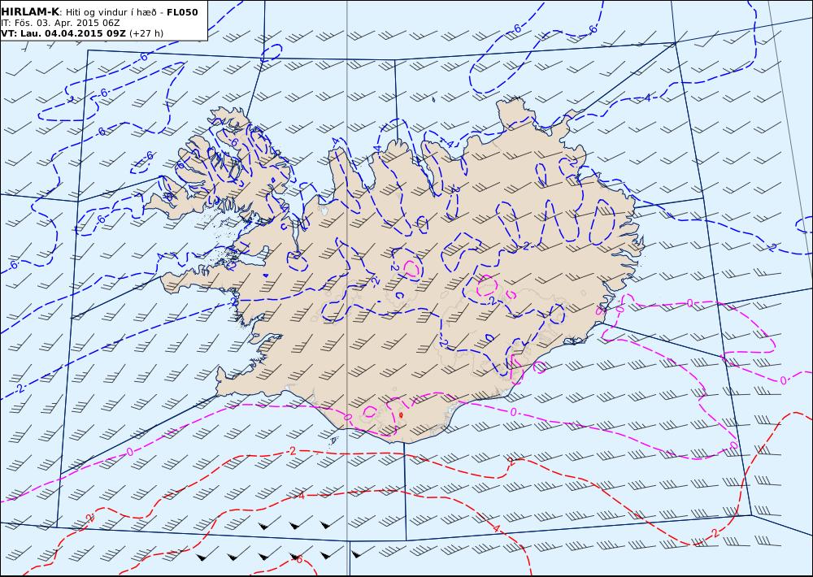Click the red -6 isotherm label at bottom
Image resolution: width=813 pixels, height=577 pixels.
coord(298,559)
